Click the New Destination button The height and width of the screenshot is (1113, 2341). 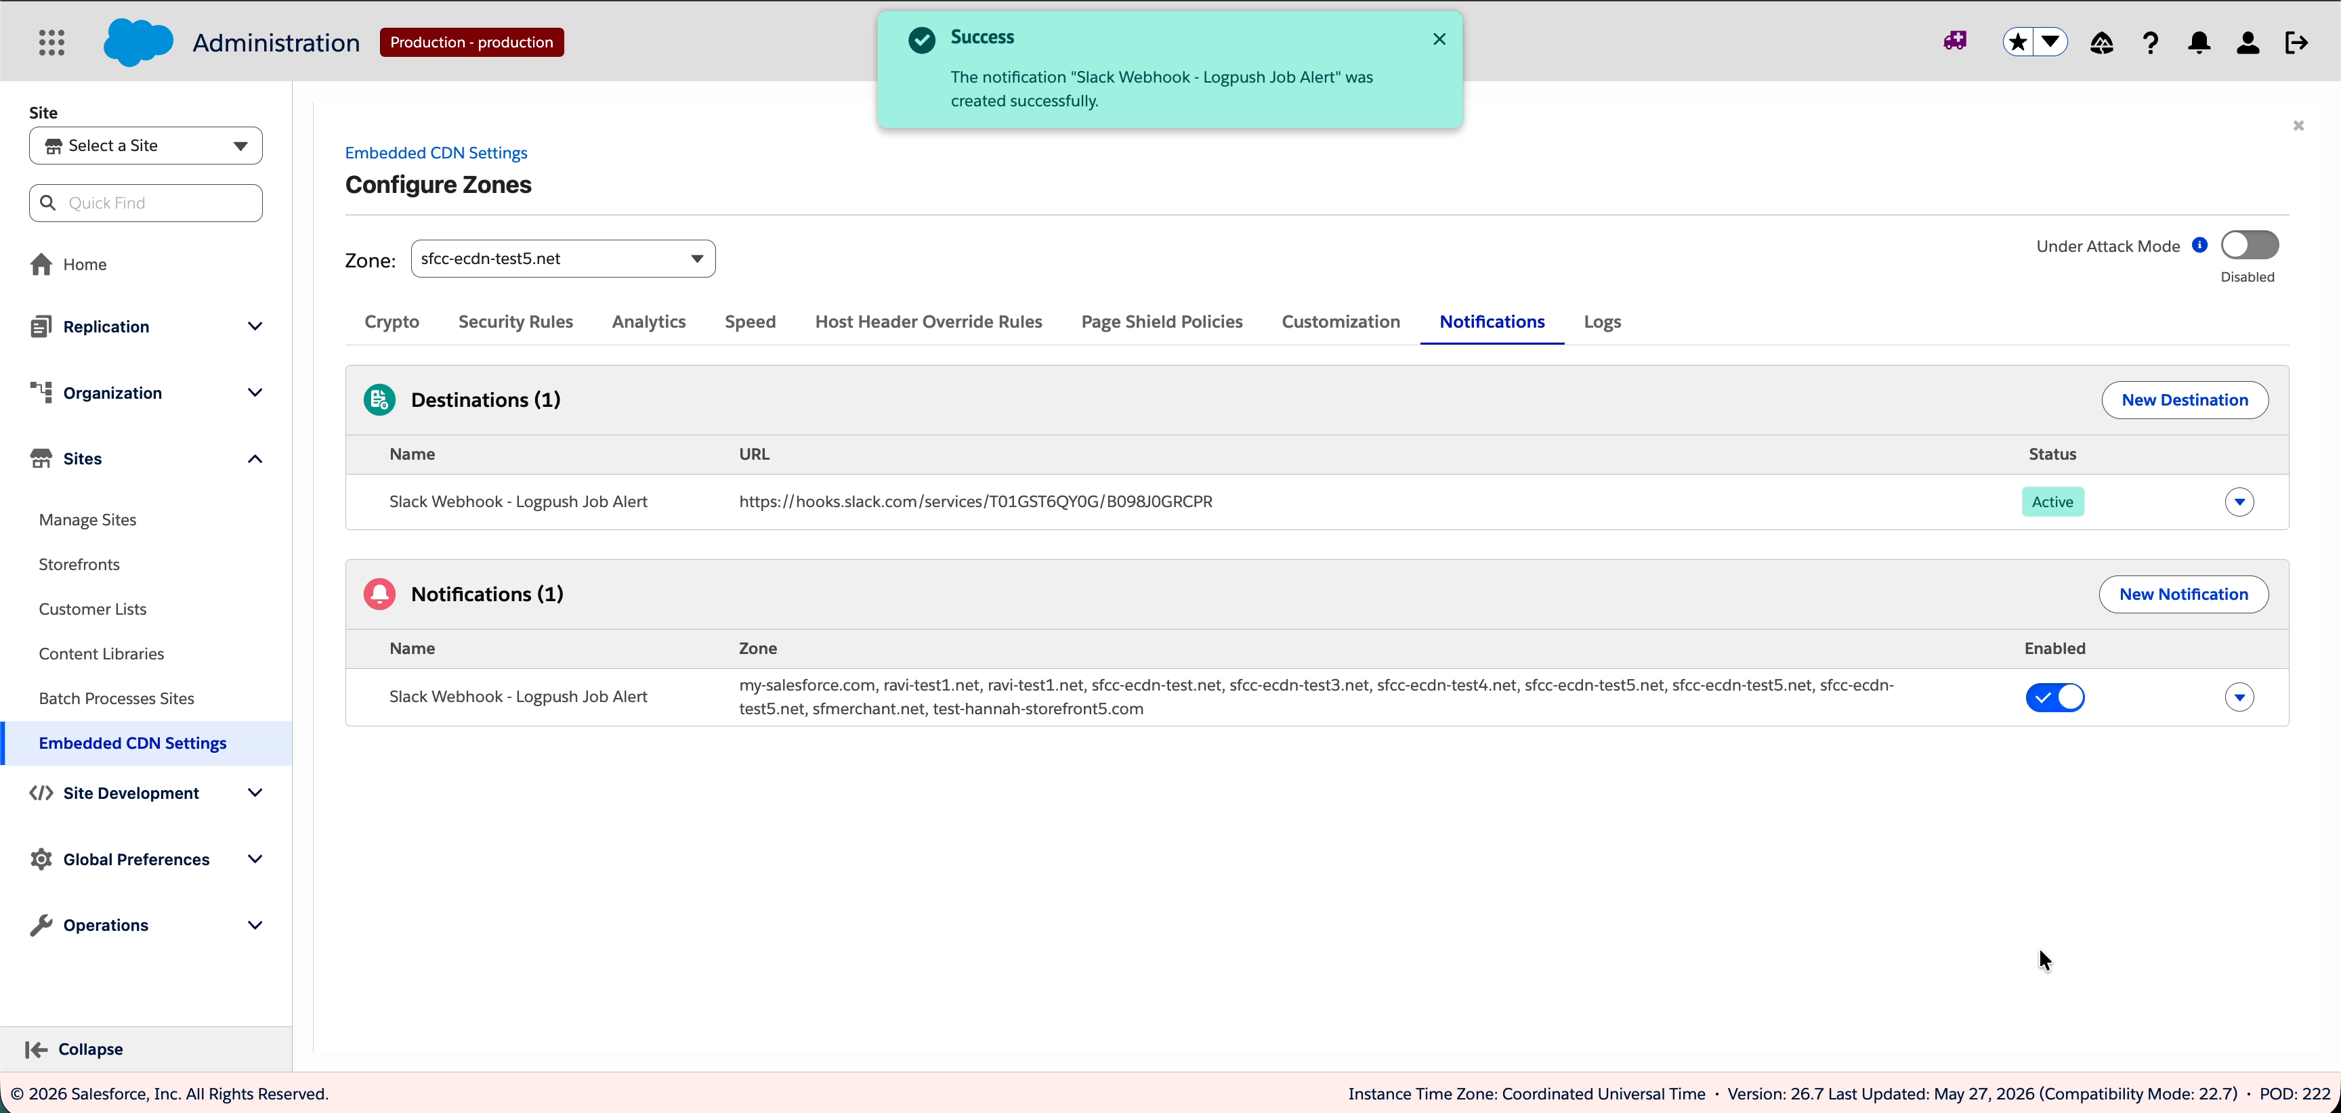2185,399
